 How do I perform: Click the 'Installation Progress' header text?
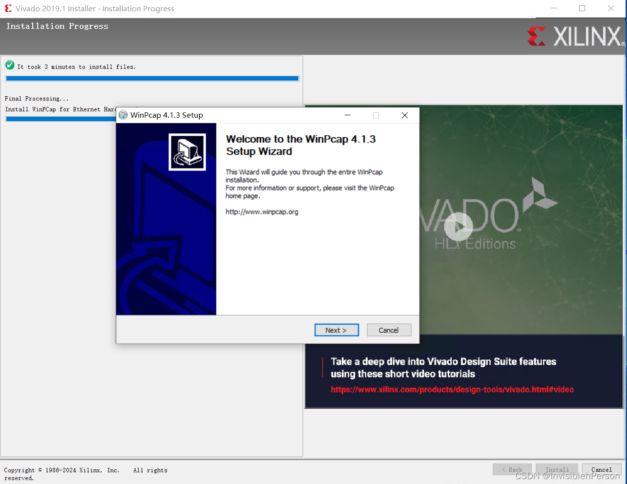57,26
